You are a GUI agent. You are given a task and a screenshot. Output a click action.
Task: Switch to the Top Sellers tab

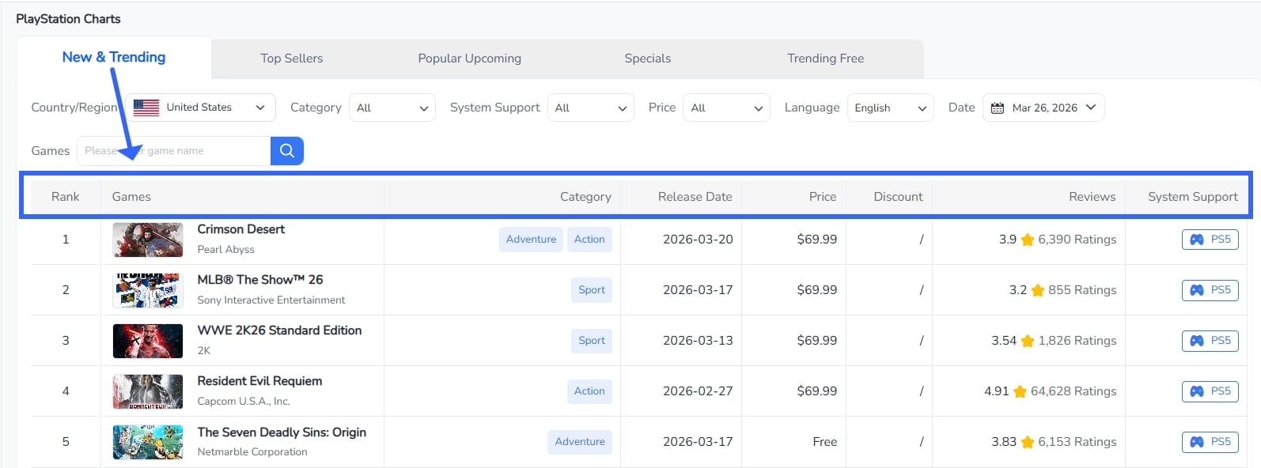click(291, 58)
